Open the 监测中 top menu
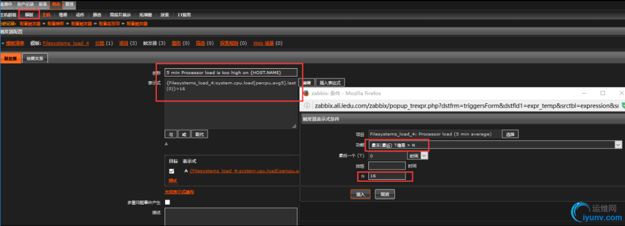 [x=6, y=4]
